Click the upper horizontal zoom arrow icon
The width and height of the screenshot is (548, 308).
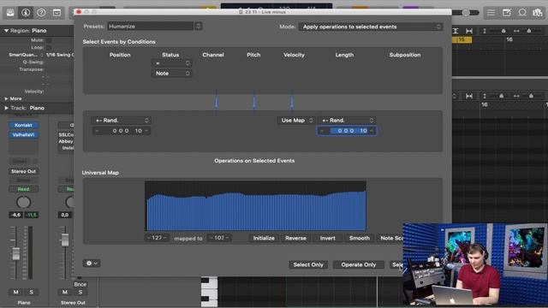[x=516, y=31]
